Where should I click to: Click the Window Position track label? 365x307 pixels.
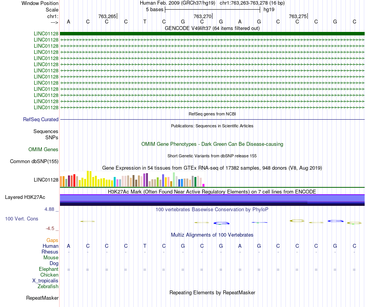point(40,3)
